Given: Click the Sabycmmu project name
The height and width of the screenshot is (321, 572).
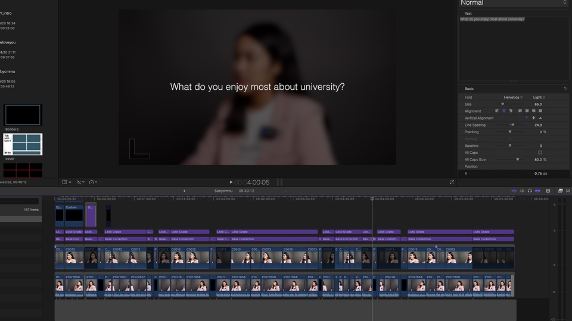Looking at the screenshot, I should (x=223, y=191).
